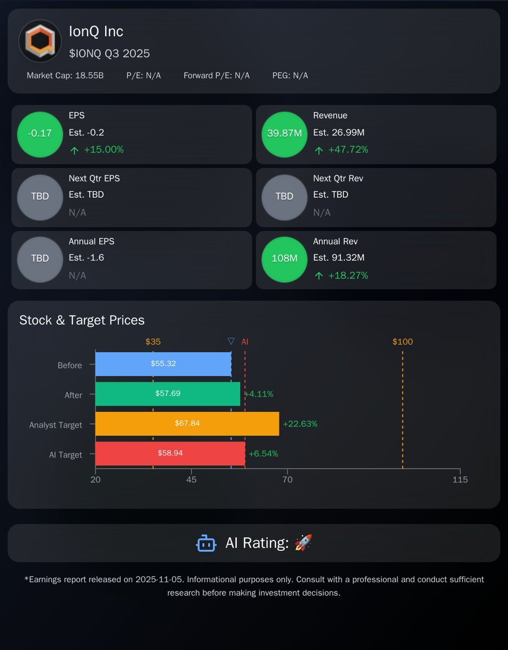Click the blue triangle marker above chart
This screenshot has height=650, width=508.
pyautogui.click(x=231, y=342)
